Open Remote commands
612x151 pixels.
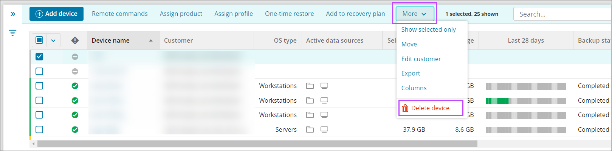[119, 14]
